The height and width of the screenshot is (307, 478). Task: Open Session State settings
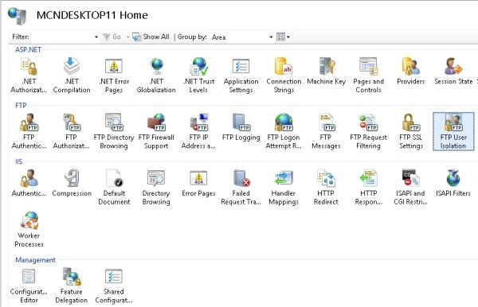453,71
